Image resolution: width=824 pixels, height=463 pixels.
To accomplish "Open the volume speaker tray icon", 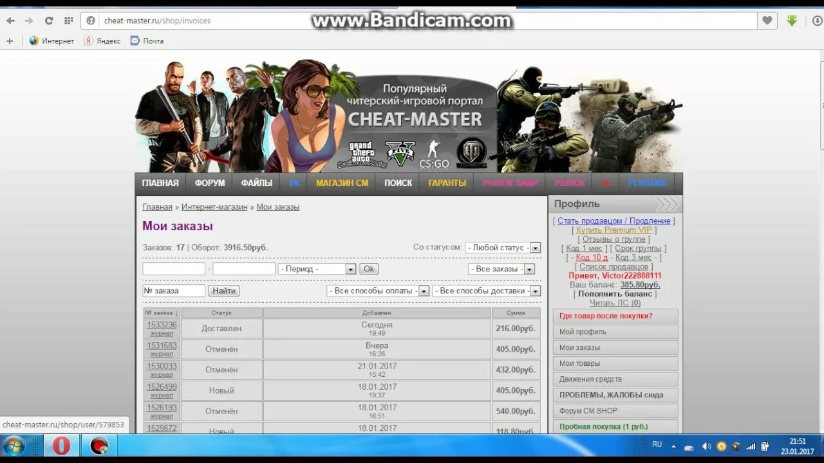I will coord(706,446).
